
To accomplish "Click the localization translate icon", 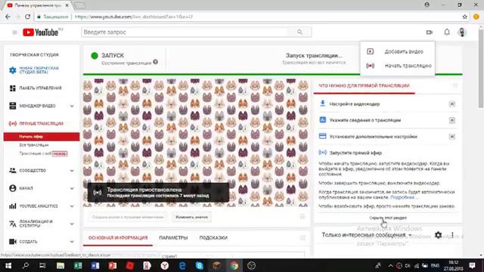I will [x=13, y=224].
